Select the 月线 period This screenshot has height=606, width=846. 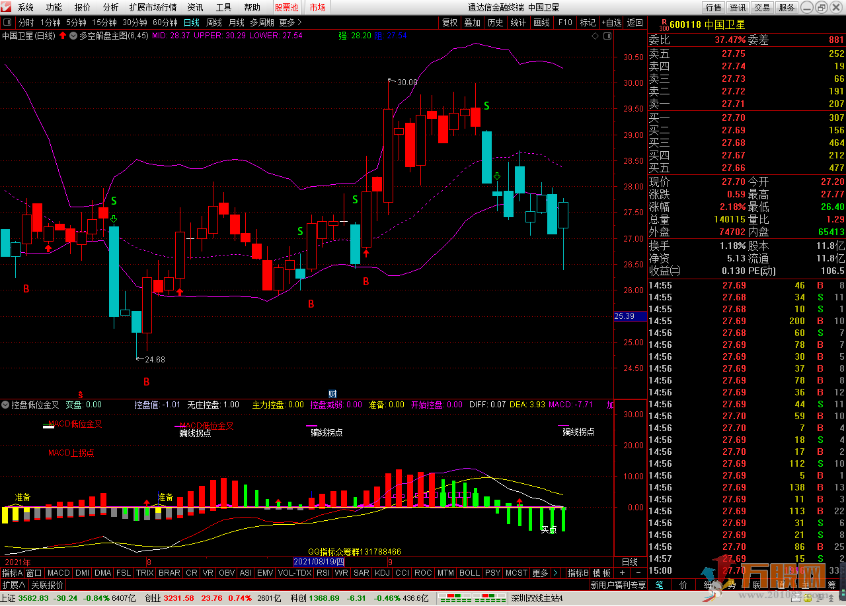pyautogui.click(x=236, y=22)
